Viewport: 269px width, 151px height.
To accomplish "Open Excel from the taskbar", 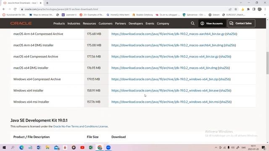I will [x=91, y=147].
